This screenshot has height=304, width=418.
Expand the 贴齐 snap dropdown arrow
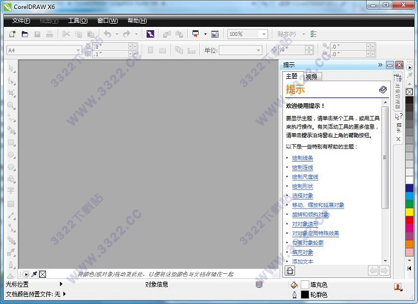click(x=304, y=34)
